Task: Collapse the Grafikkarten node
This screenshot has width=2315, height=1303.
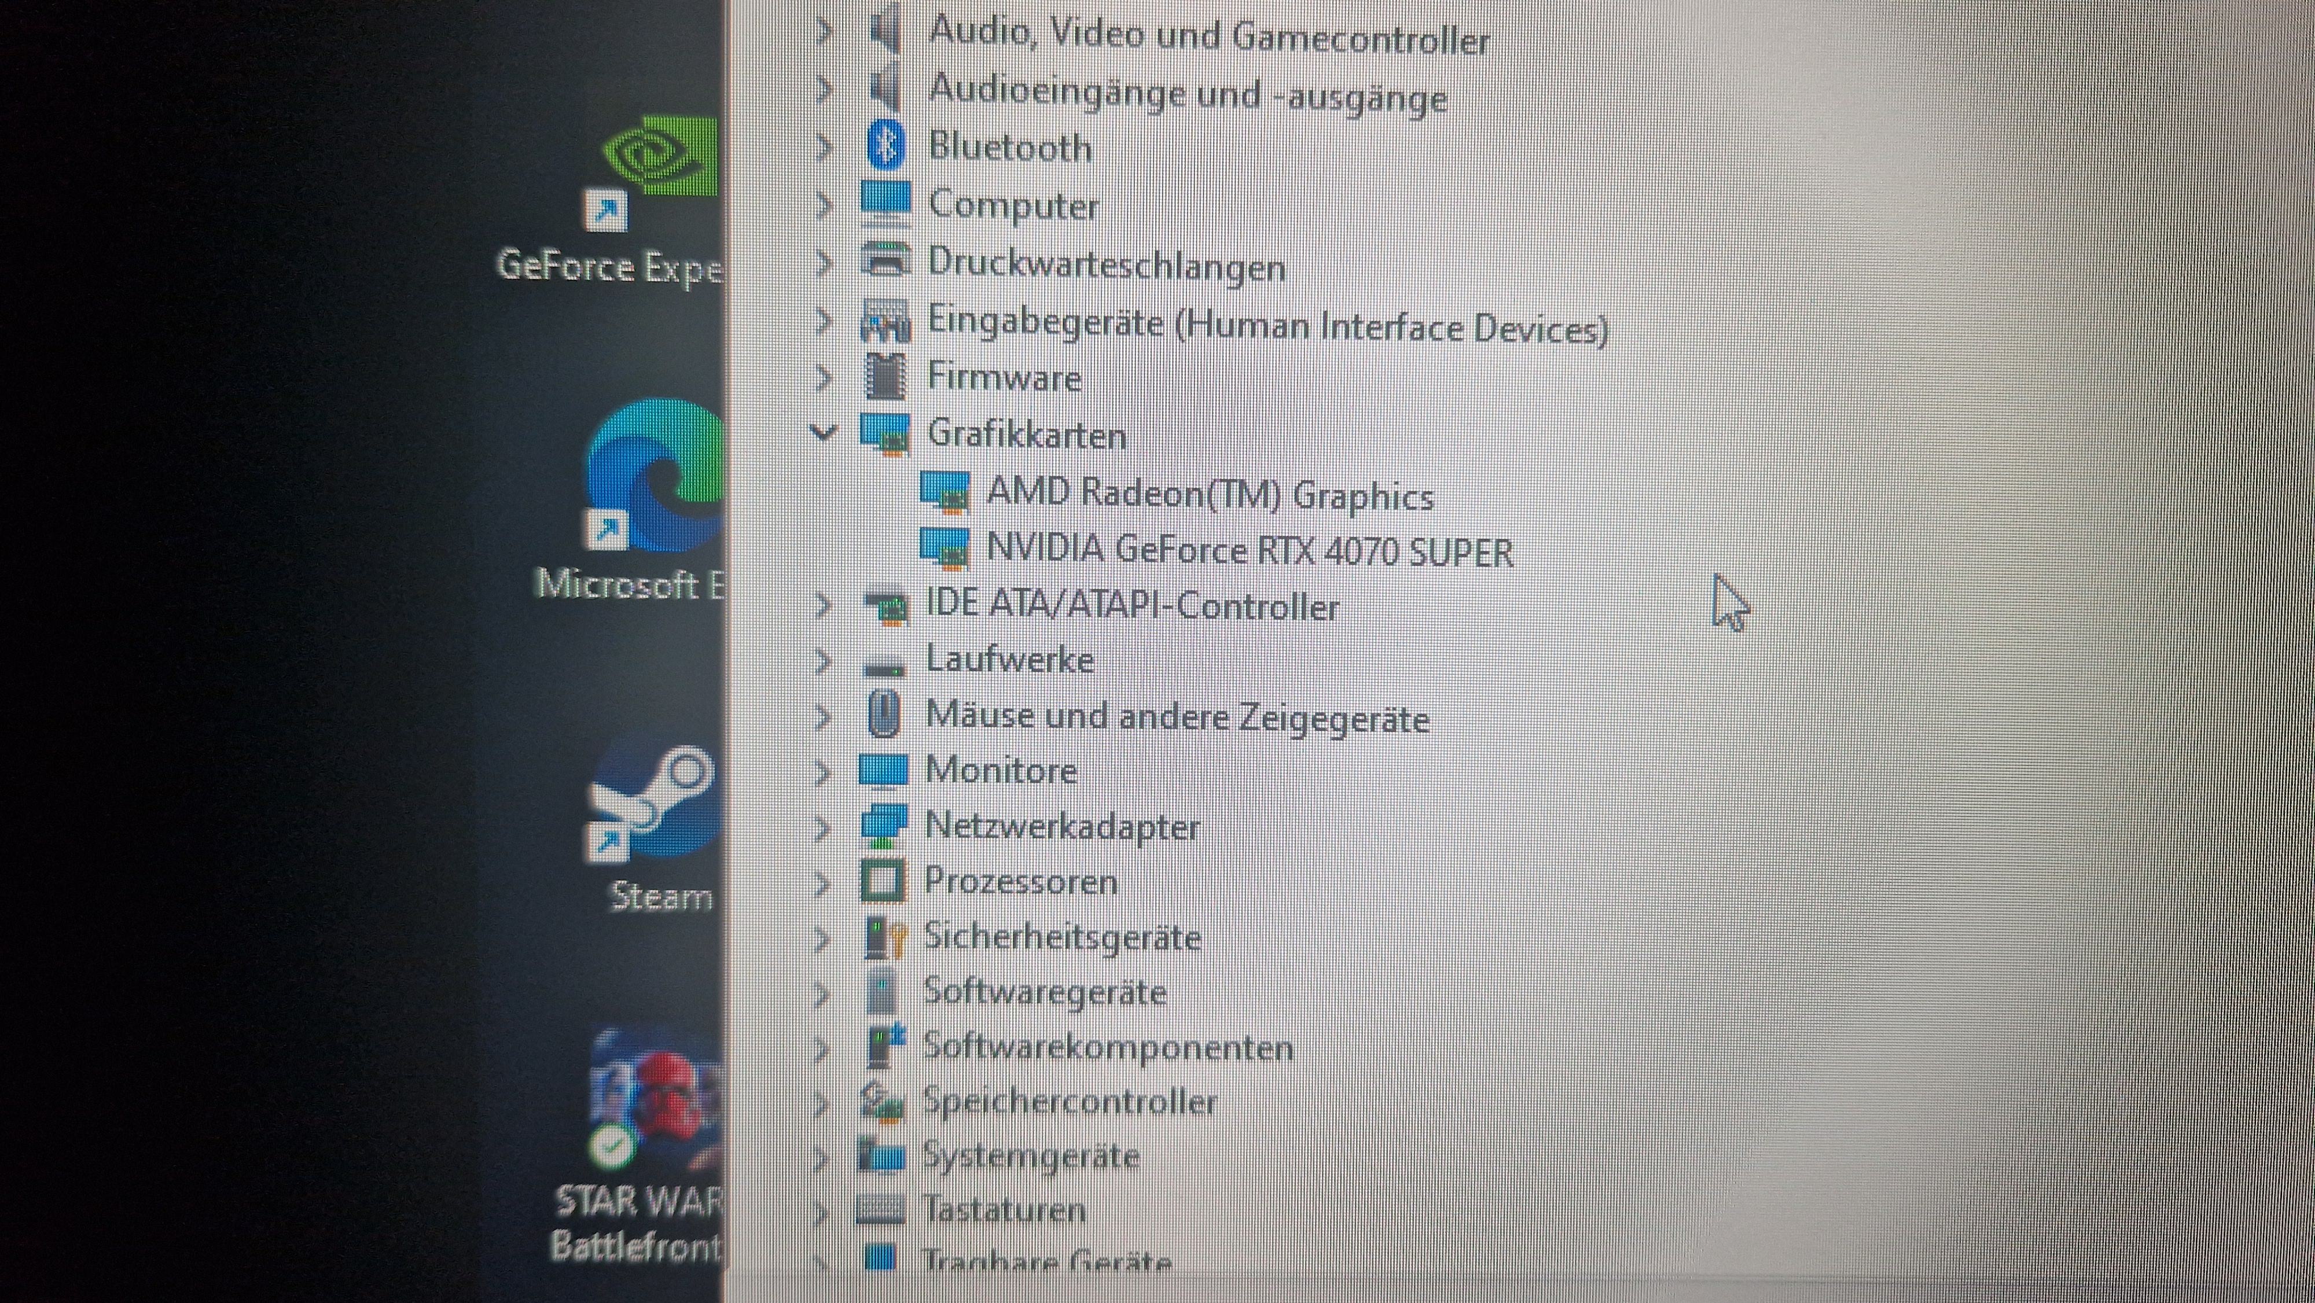Action: coord(823,432)
